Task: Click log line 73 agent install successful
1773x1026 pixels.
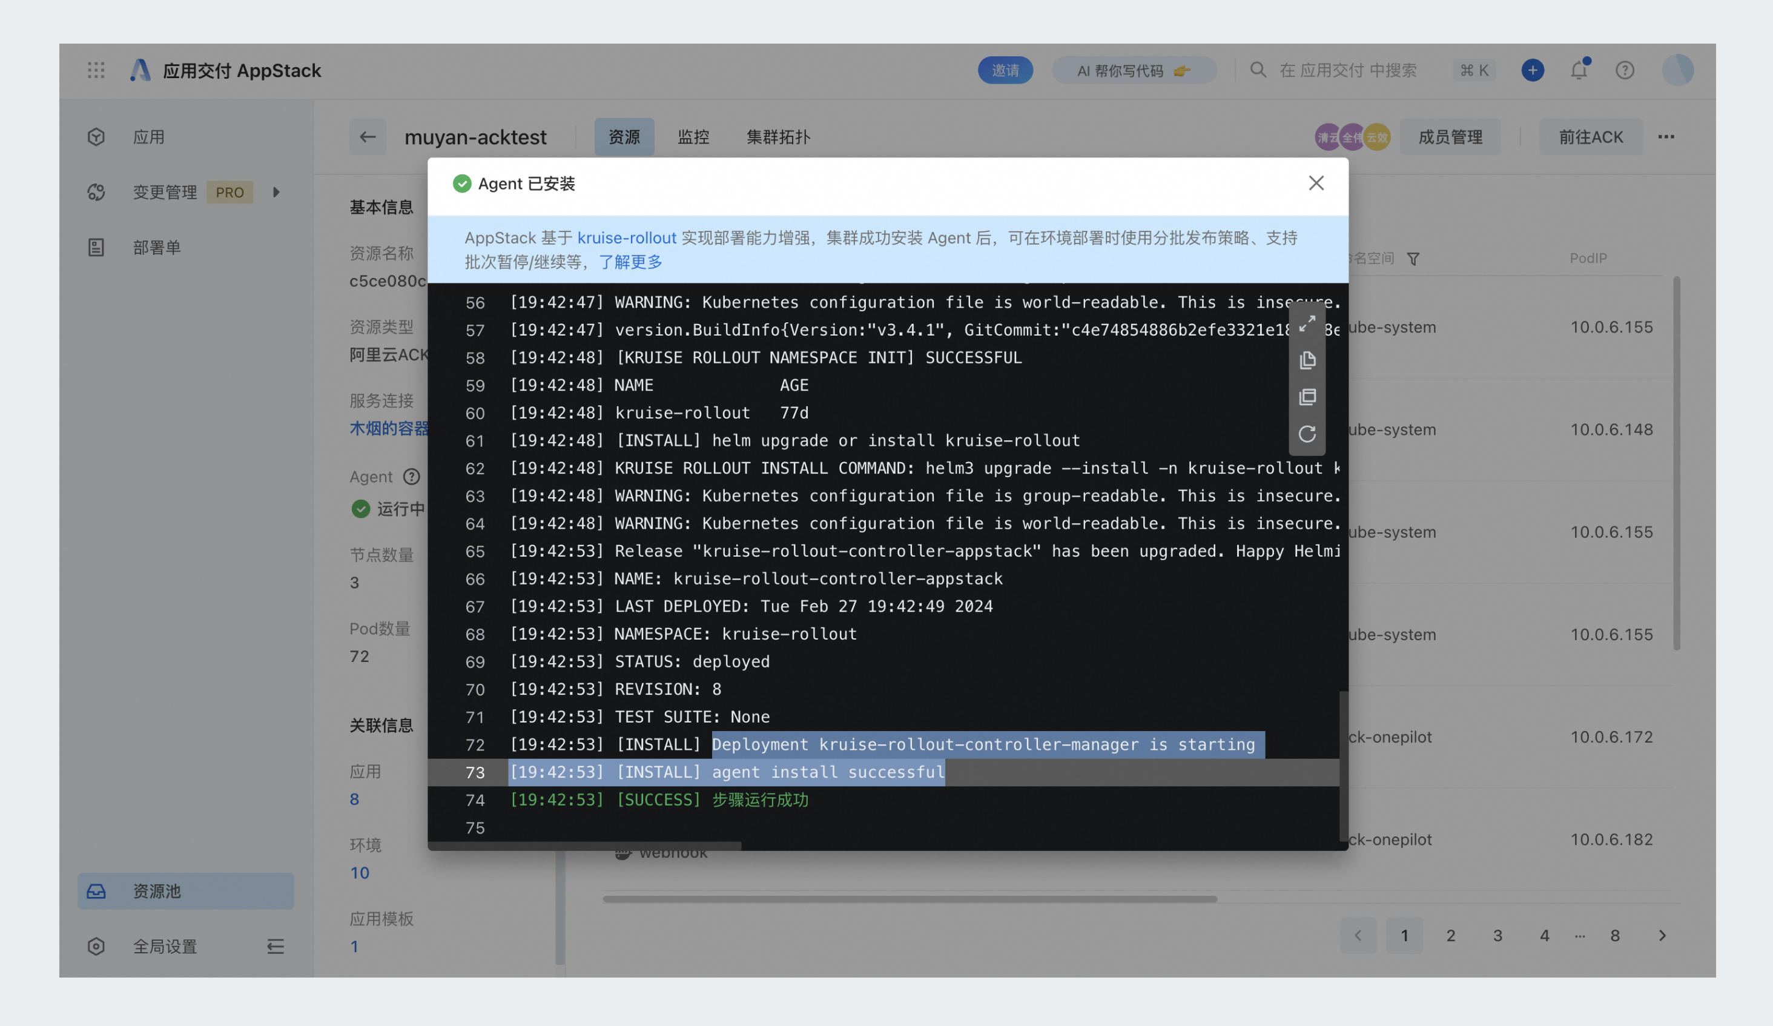Action: (883, 772)
